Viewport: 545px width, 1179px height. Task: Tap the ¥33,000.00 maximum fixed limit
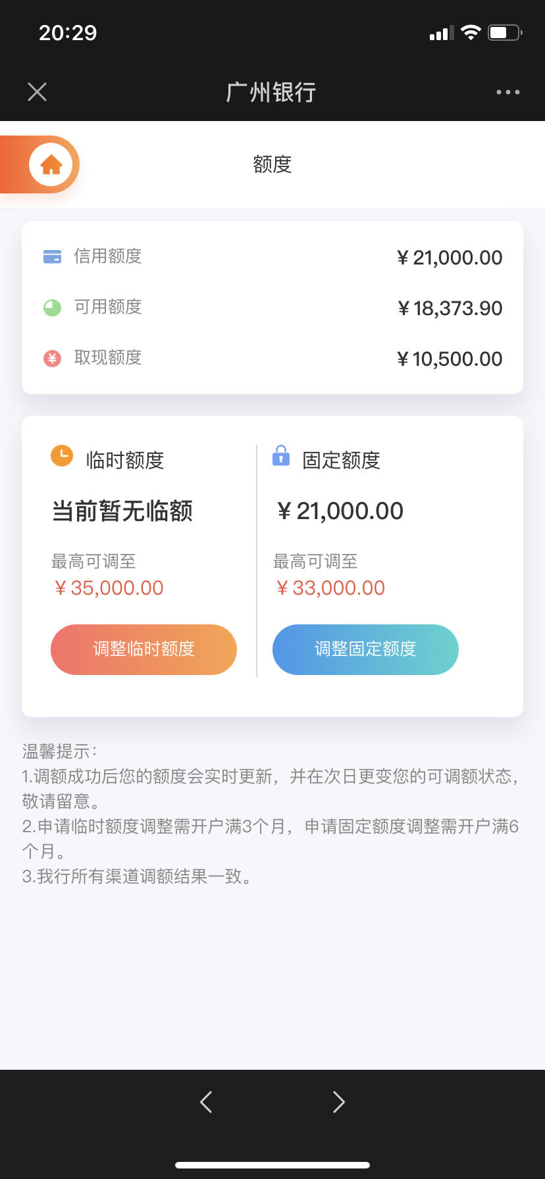point(330,588)
